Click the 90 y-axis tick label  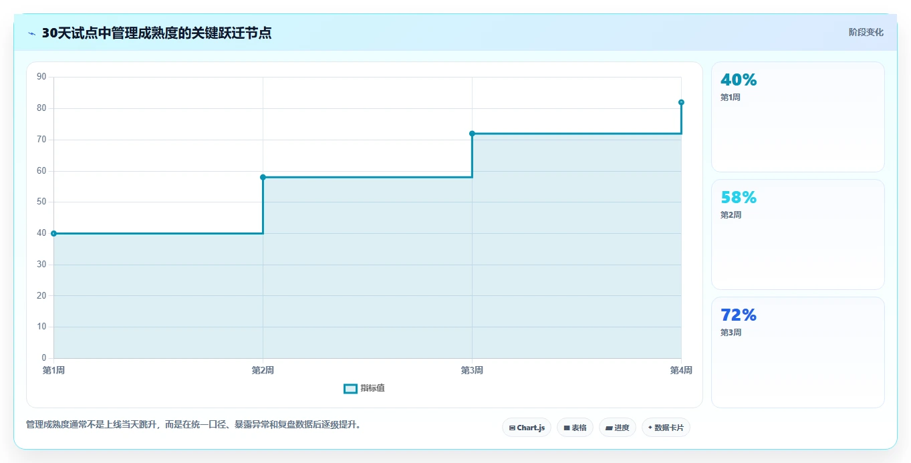pos(41,77)
